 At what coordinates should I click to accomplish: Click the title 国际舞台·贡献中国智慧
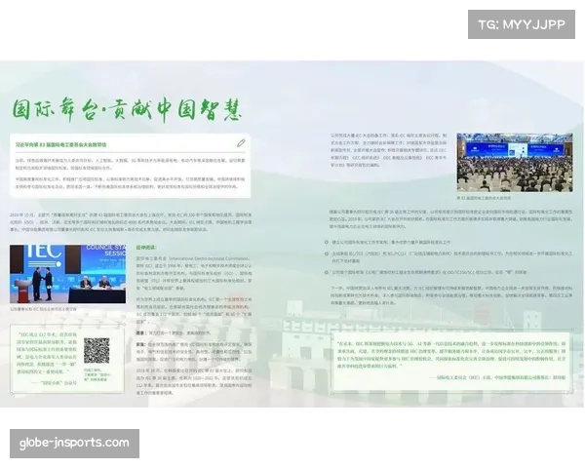click(x=127, y=109)
